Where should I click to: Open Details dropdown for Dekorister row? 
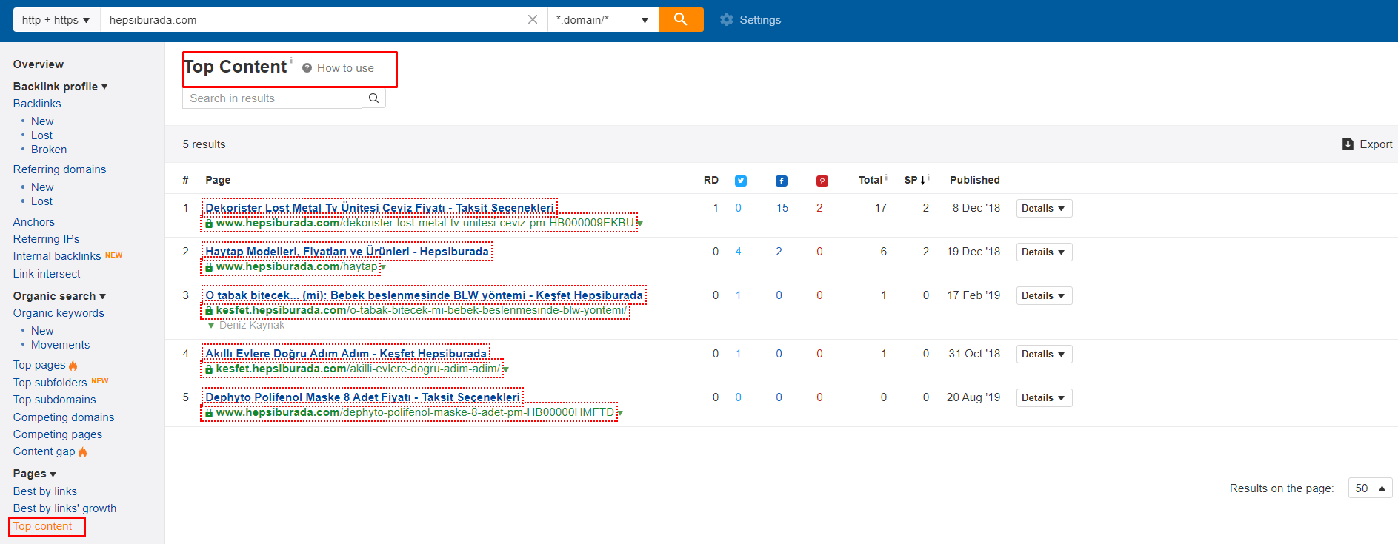pyautogui.click(x=1044, y=209)
